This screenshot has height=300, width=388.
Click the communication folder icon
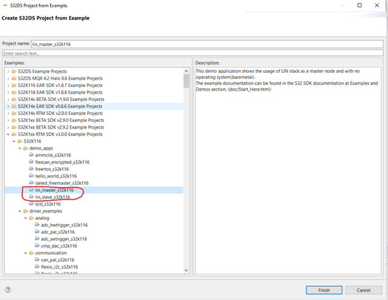pyautogui.click(x=31, y=253)
